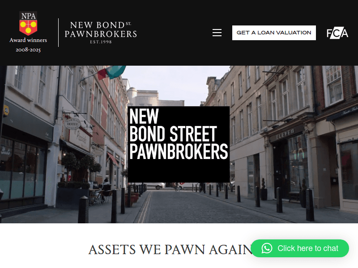Viewport: 358px width, 268px height.
Task: Click the New Bond Street Pawnbrokers video title
Action: click(179, 134)
